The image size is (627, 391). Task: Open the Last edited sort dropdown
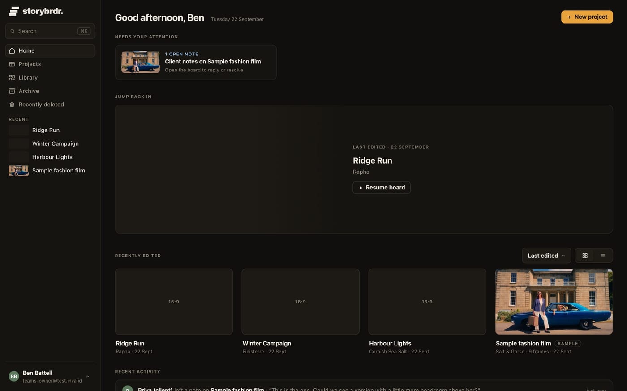546,256
